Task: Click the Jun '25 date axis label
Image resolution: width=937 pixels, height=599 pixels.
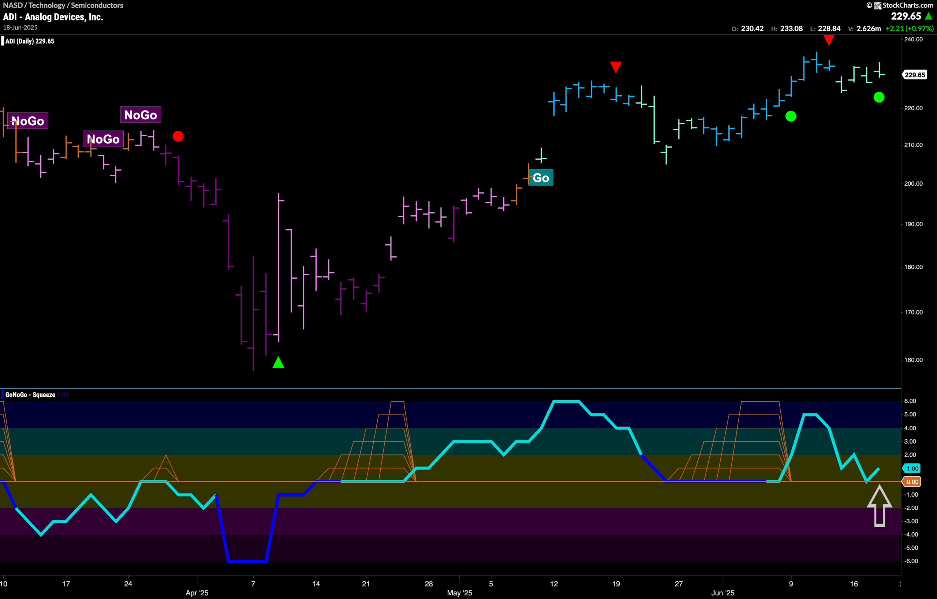Action: pyautogui.click(x=723, y=593)
